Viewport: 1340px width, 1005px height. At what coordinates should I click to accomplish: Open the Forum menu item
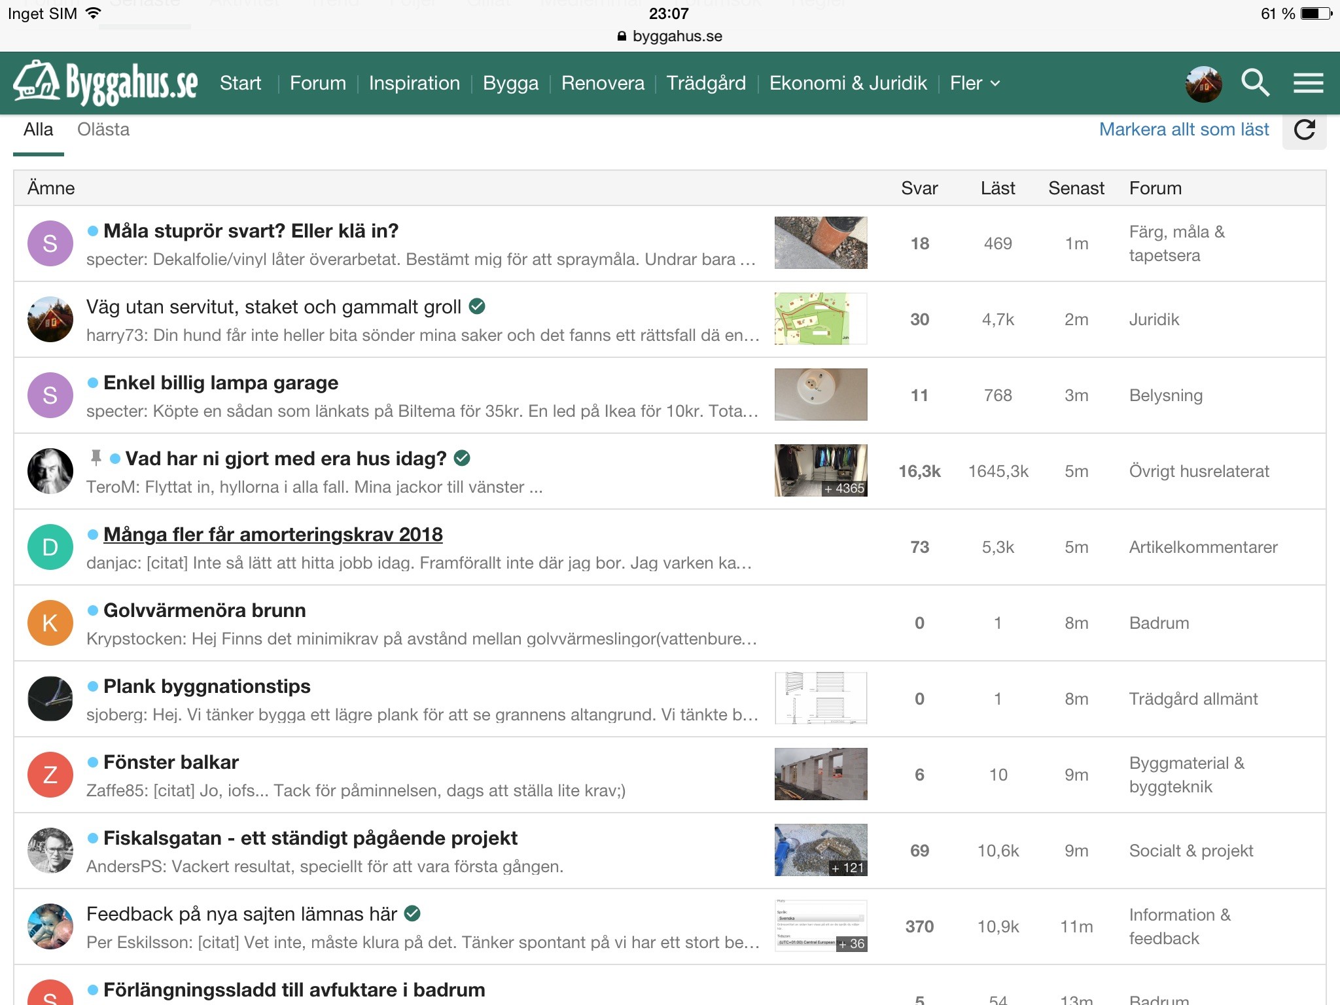click(x=317, y=83)
